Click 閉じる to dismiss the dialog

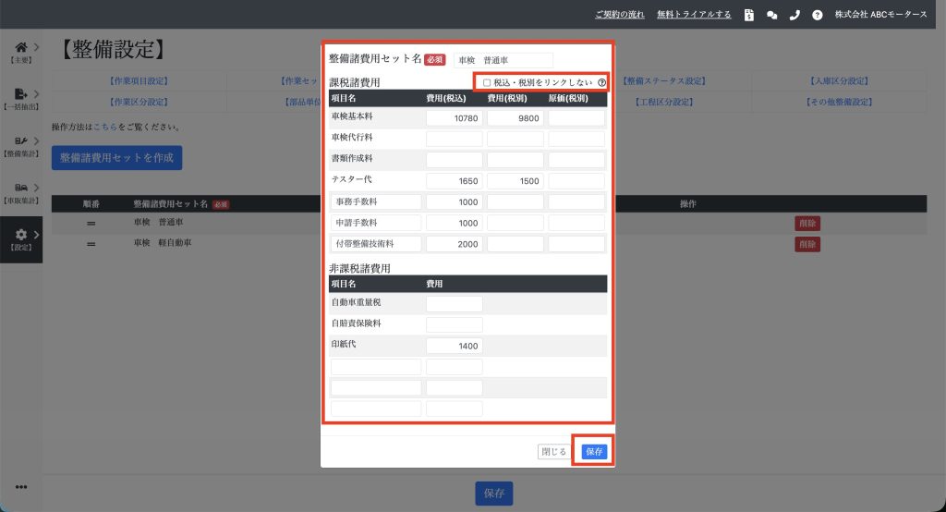click(552, 452)
